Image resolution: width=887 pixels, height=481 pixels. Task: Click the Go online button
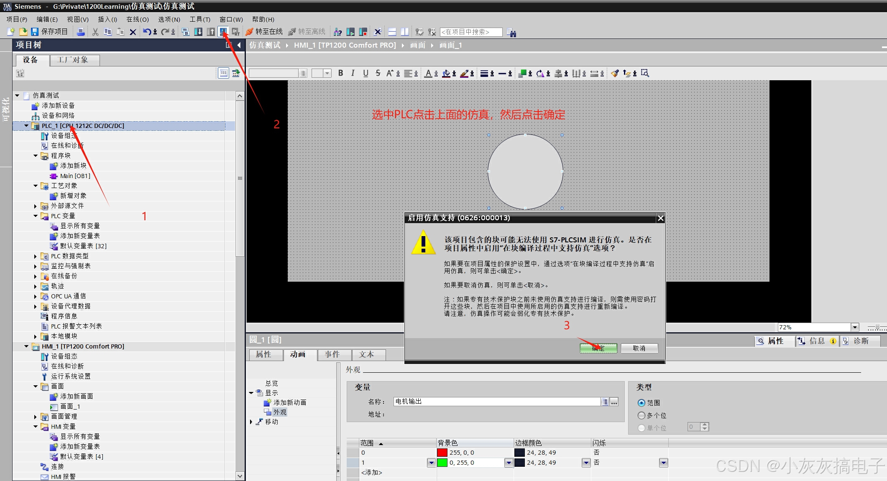(264, 32)
